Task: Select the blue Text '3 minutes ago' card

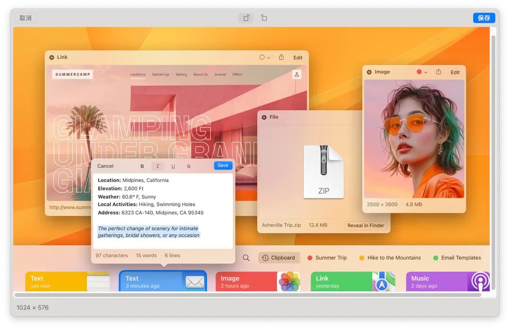Action: coord(163,281)
